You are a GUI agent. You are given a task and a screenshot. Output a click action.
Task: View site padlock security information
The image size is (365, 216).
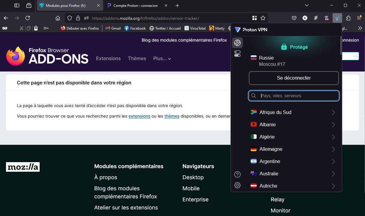78,18
